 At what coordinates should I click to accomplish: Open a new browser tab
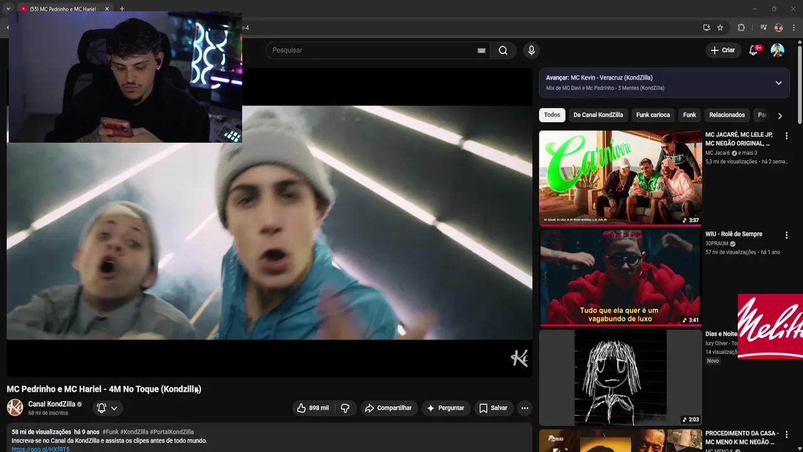tap(122, 9)
